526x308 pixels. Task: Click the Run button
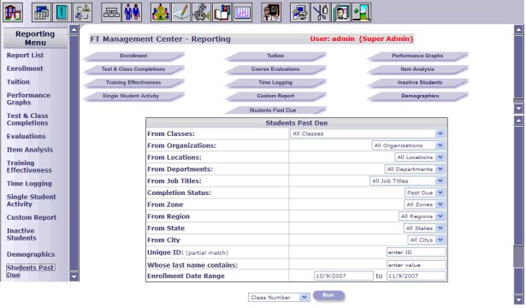(328, 295)
